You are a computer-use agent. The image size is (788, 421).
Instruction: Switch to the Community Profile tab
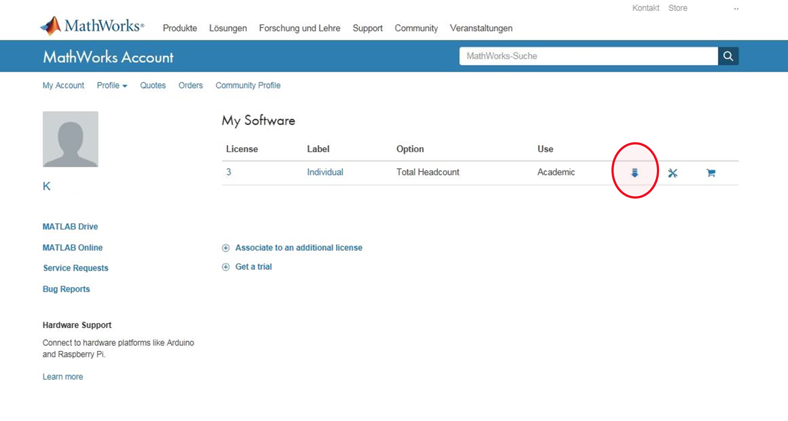tap(248, 85)
